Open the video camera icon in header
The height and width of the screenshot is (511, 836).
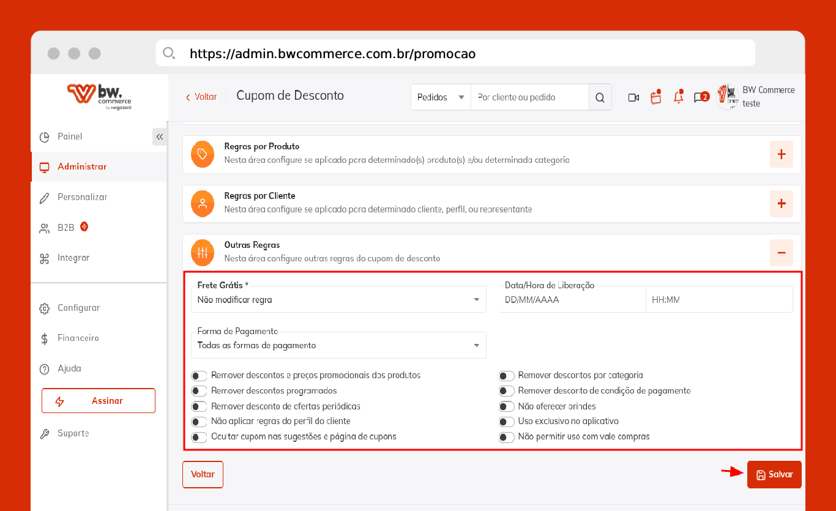click(633, 97)
